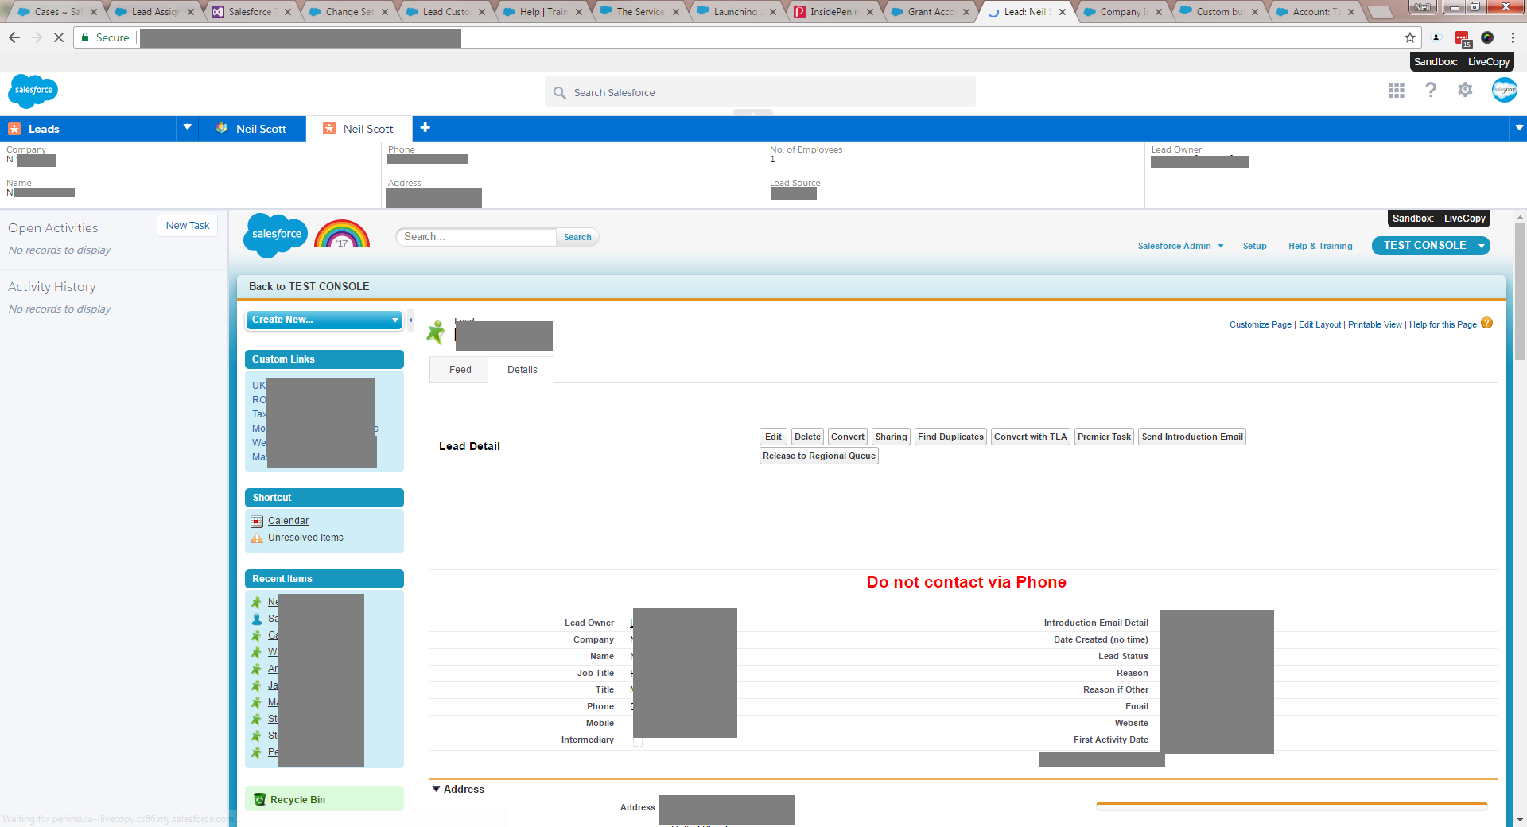The image size is (1527, 827).
Task: Click the Calendar icon in Shortcut panel
Action: pos(257,522)
